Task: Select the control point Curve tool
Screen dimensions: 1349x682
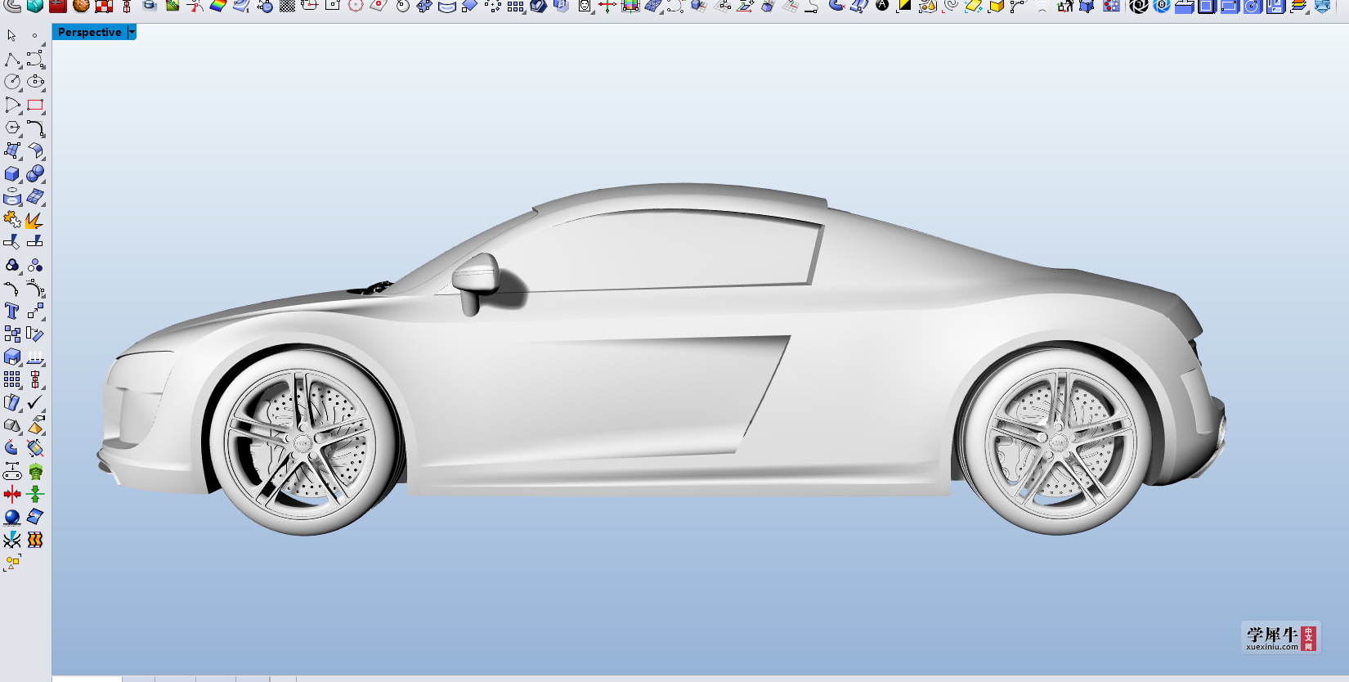Action: click(x=35, y=60)
